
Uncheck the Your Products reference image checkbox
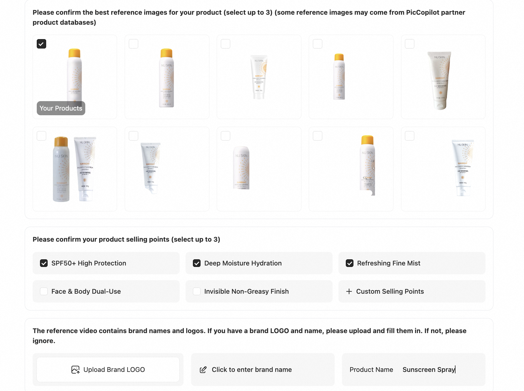click(41, 44)
